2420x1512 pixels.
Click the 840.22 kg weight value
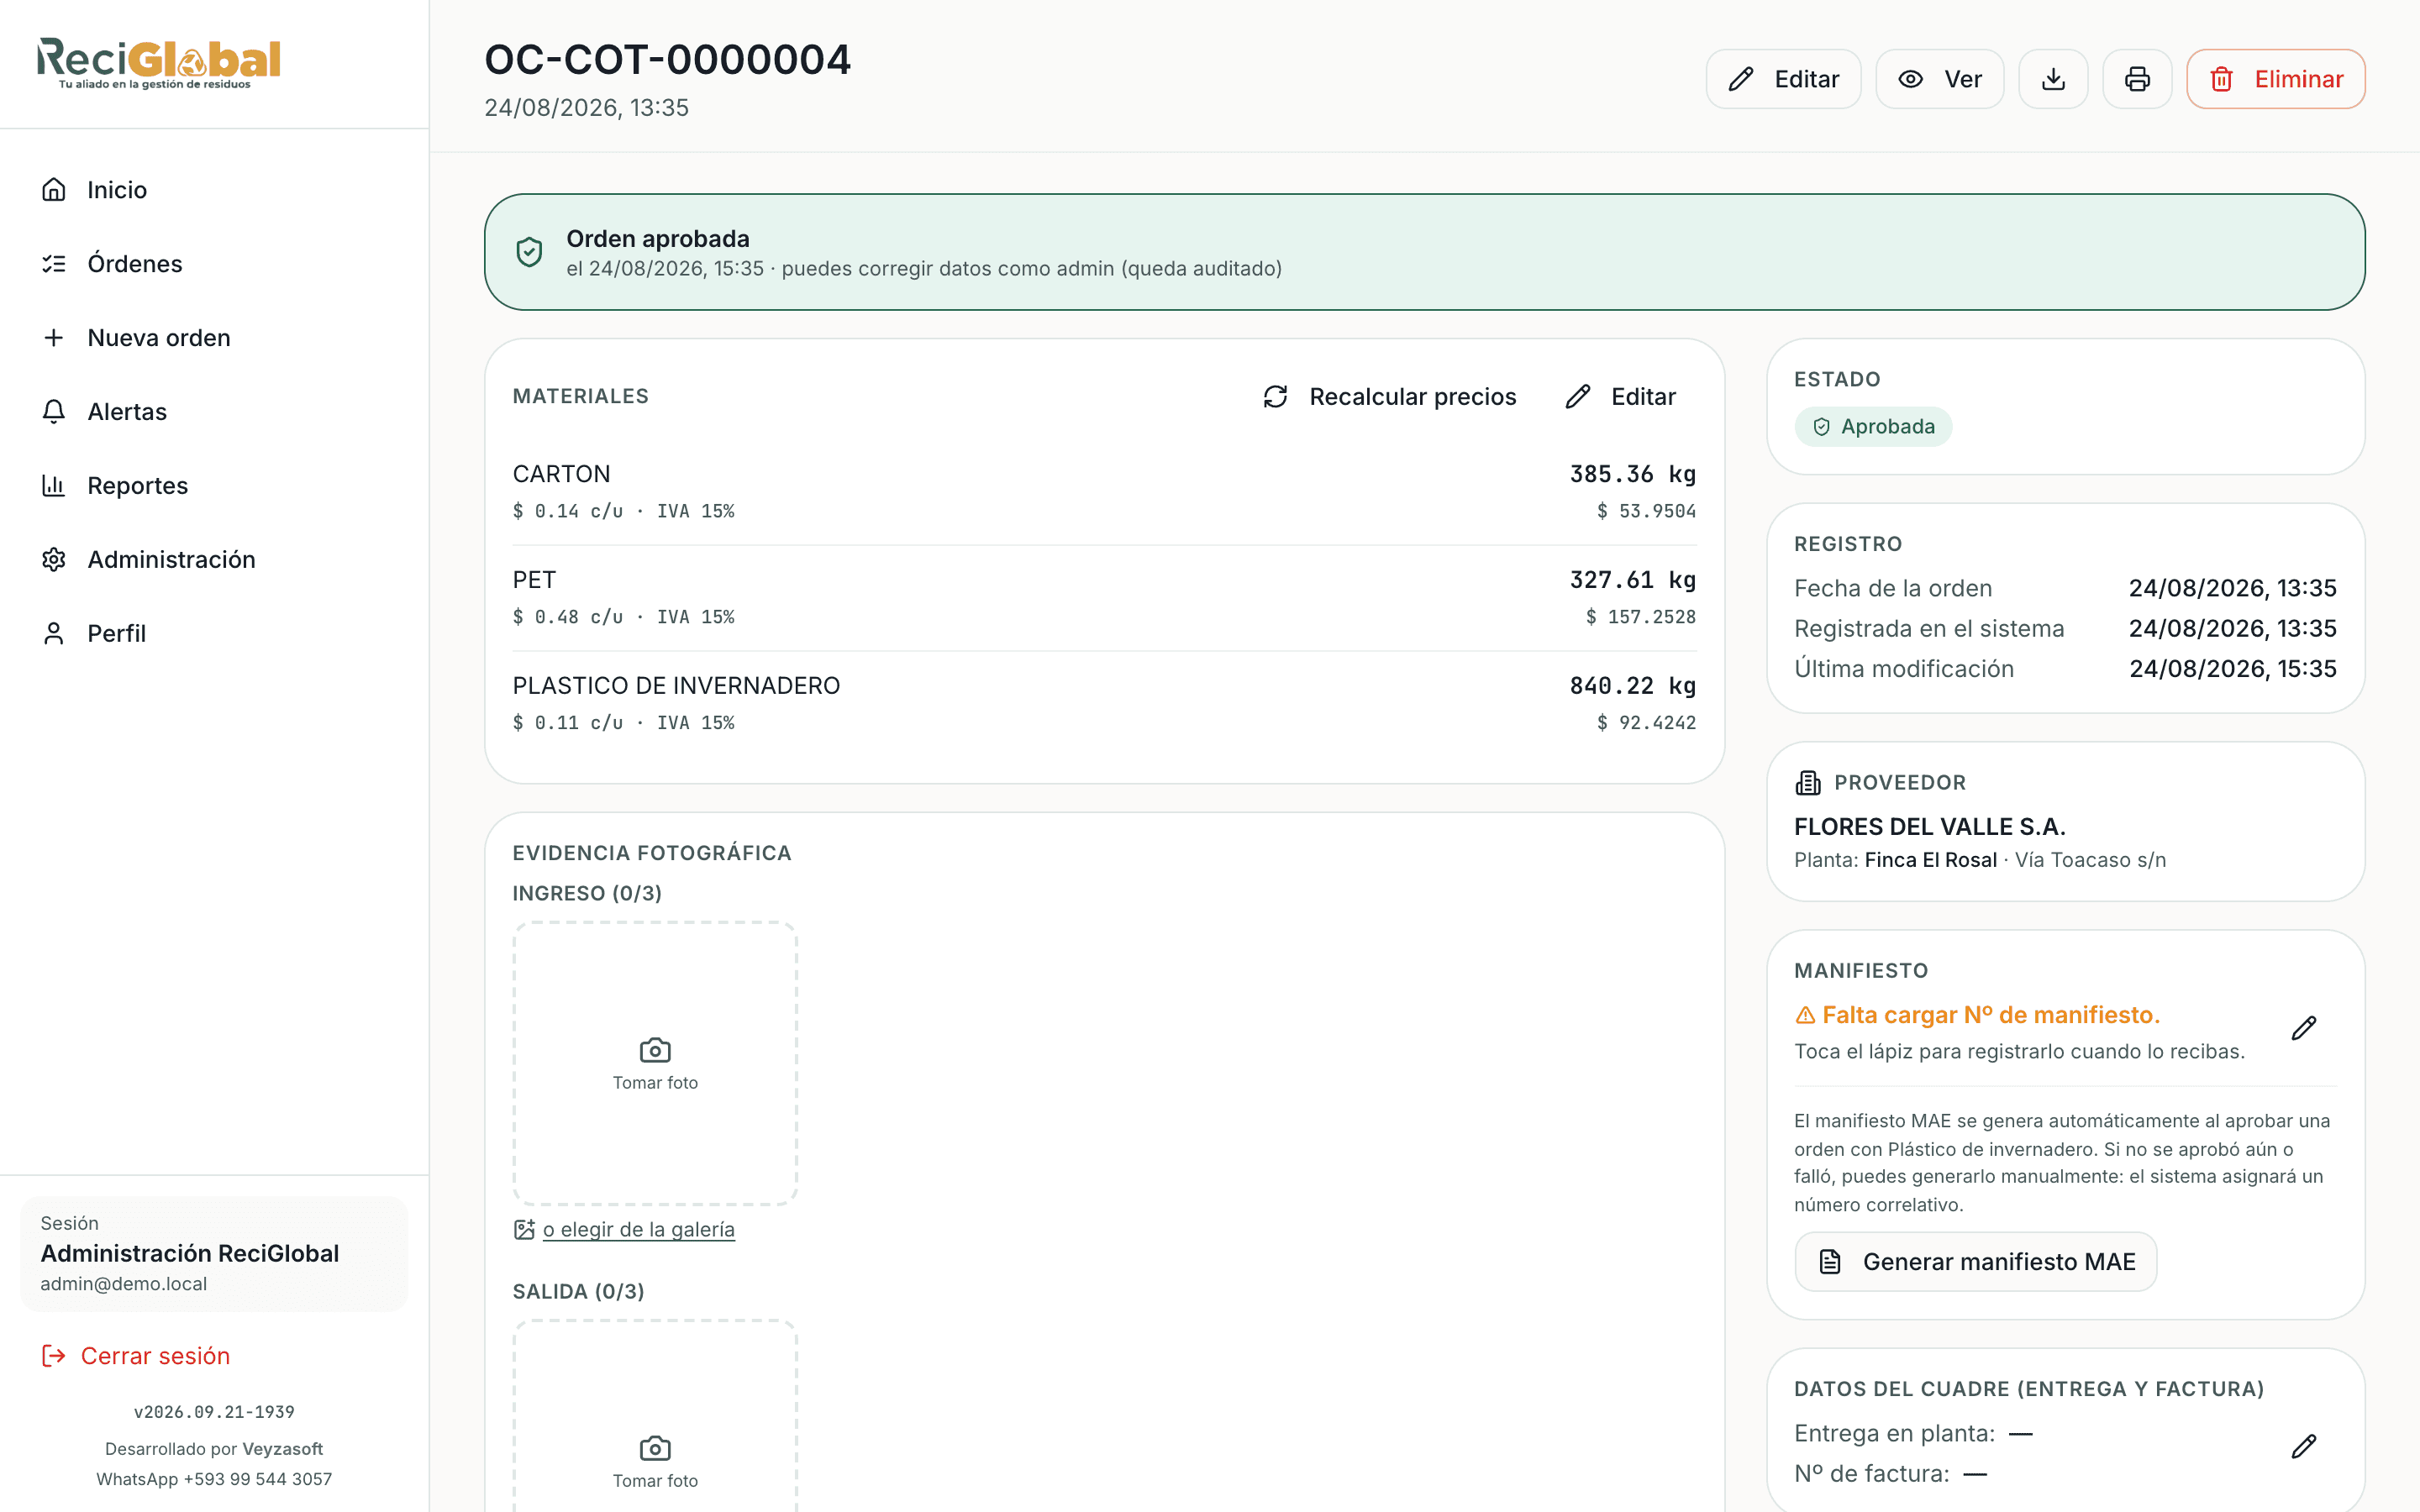click(1632, 686)
